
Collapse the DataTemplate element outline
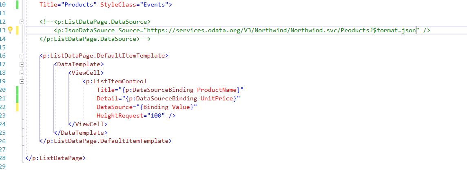[x=22, y=64]
